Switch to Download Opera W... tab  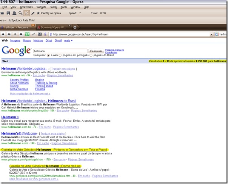coord(52,27)
